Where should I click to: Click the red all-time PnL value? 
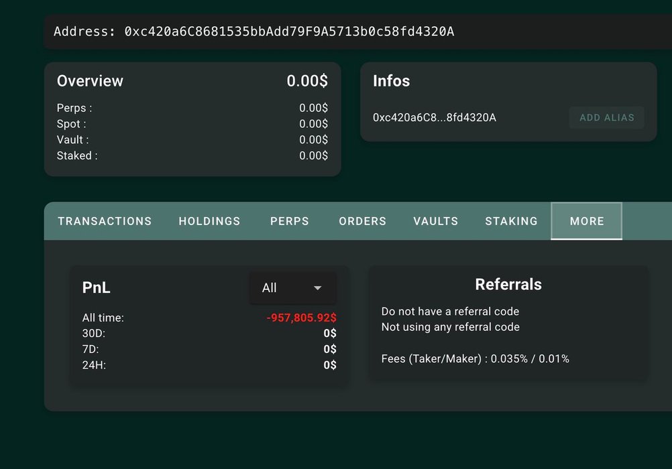(x=301, y=318)
